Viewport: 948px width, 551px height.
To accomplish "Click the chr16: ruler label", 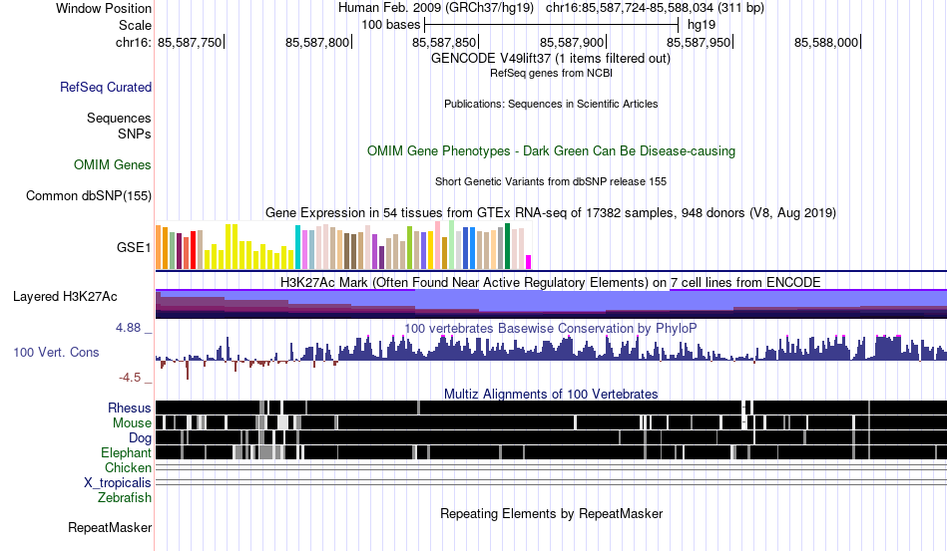I will pos(134,42).
